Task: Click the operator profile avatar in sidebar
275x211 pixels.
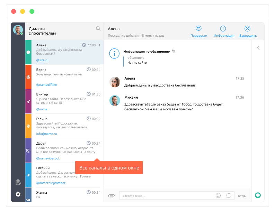Action: click(18, 30)
